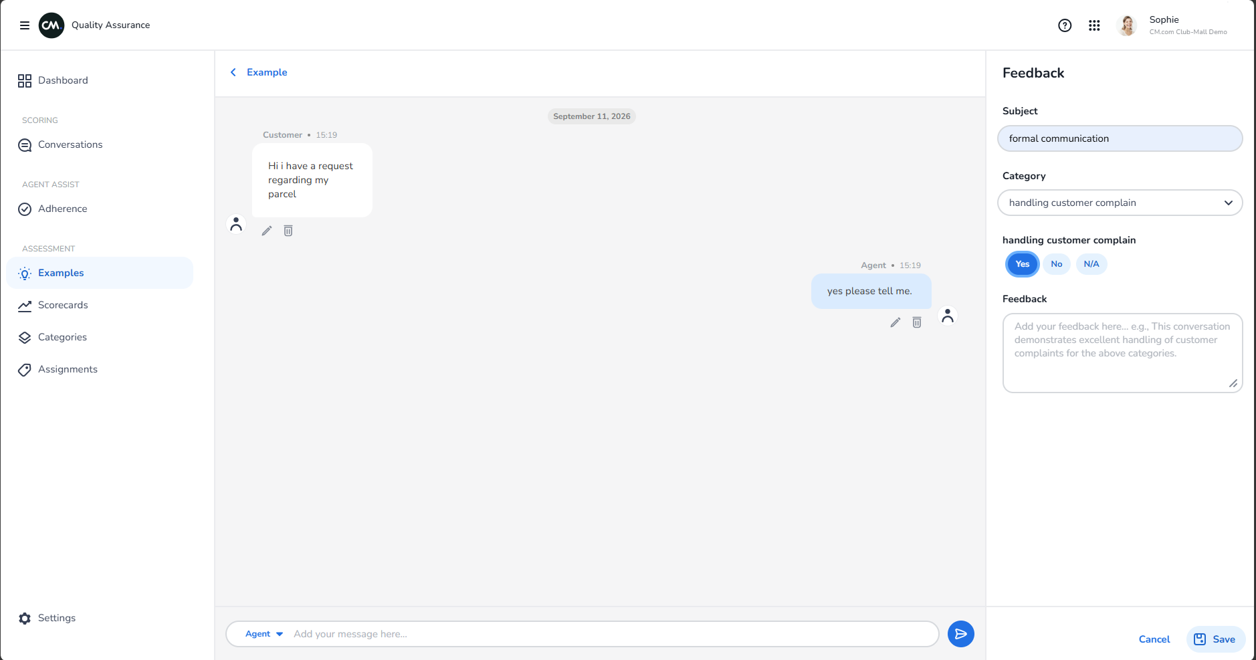This screenshot has width=1256, height=660.
Task: Click the Example breadcrumb link
Action: [267, 72]
